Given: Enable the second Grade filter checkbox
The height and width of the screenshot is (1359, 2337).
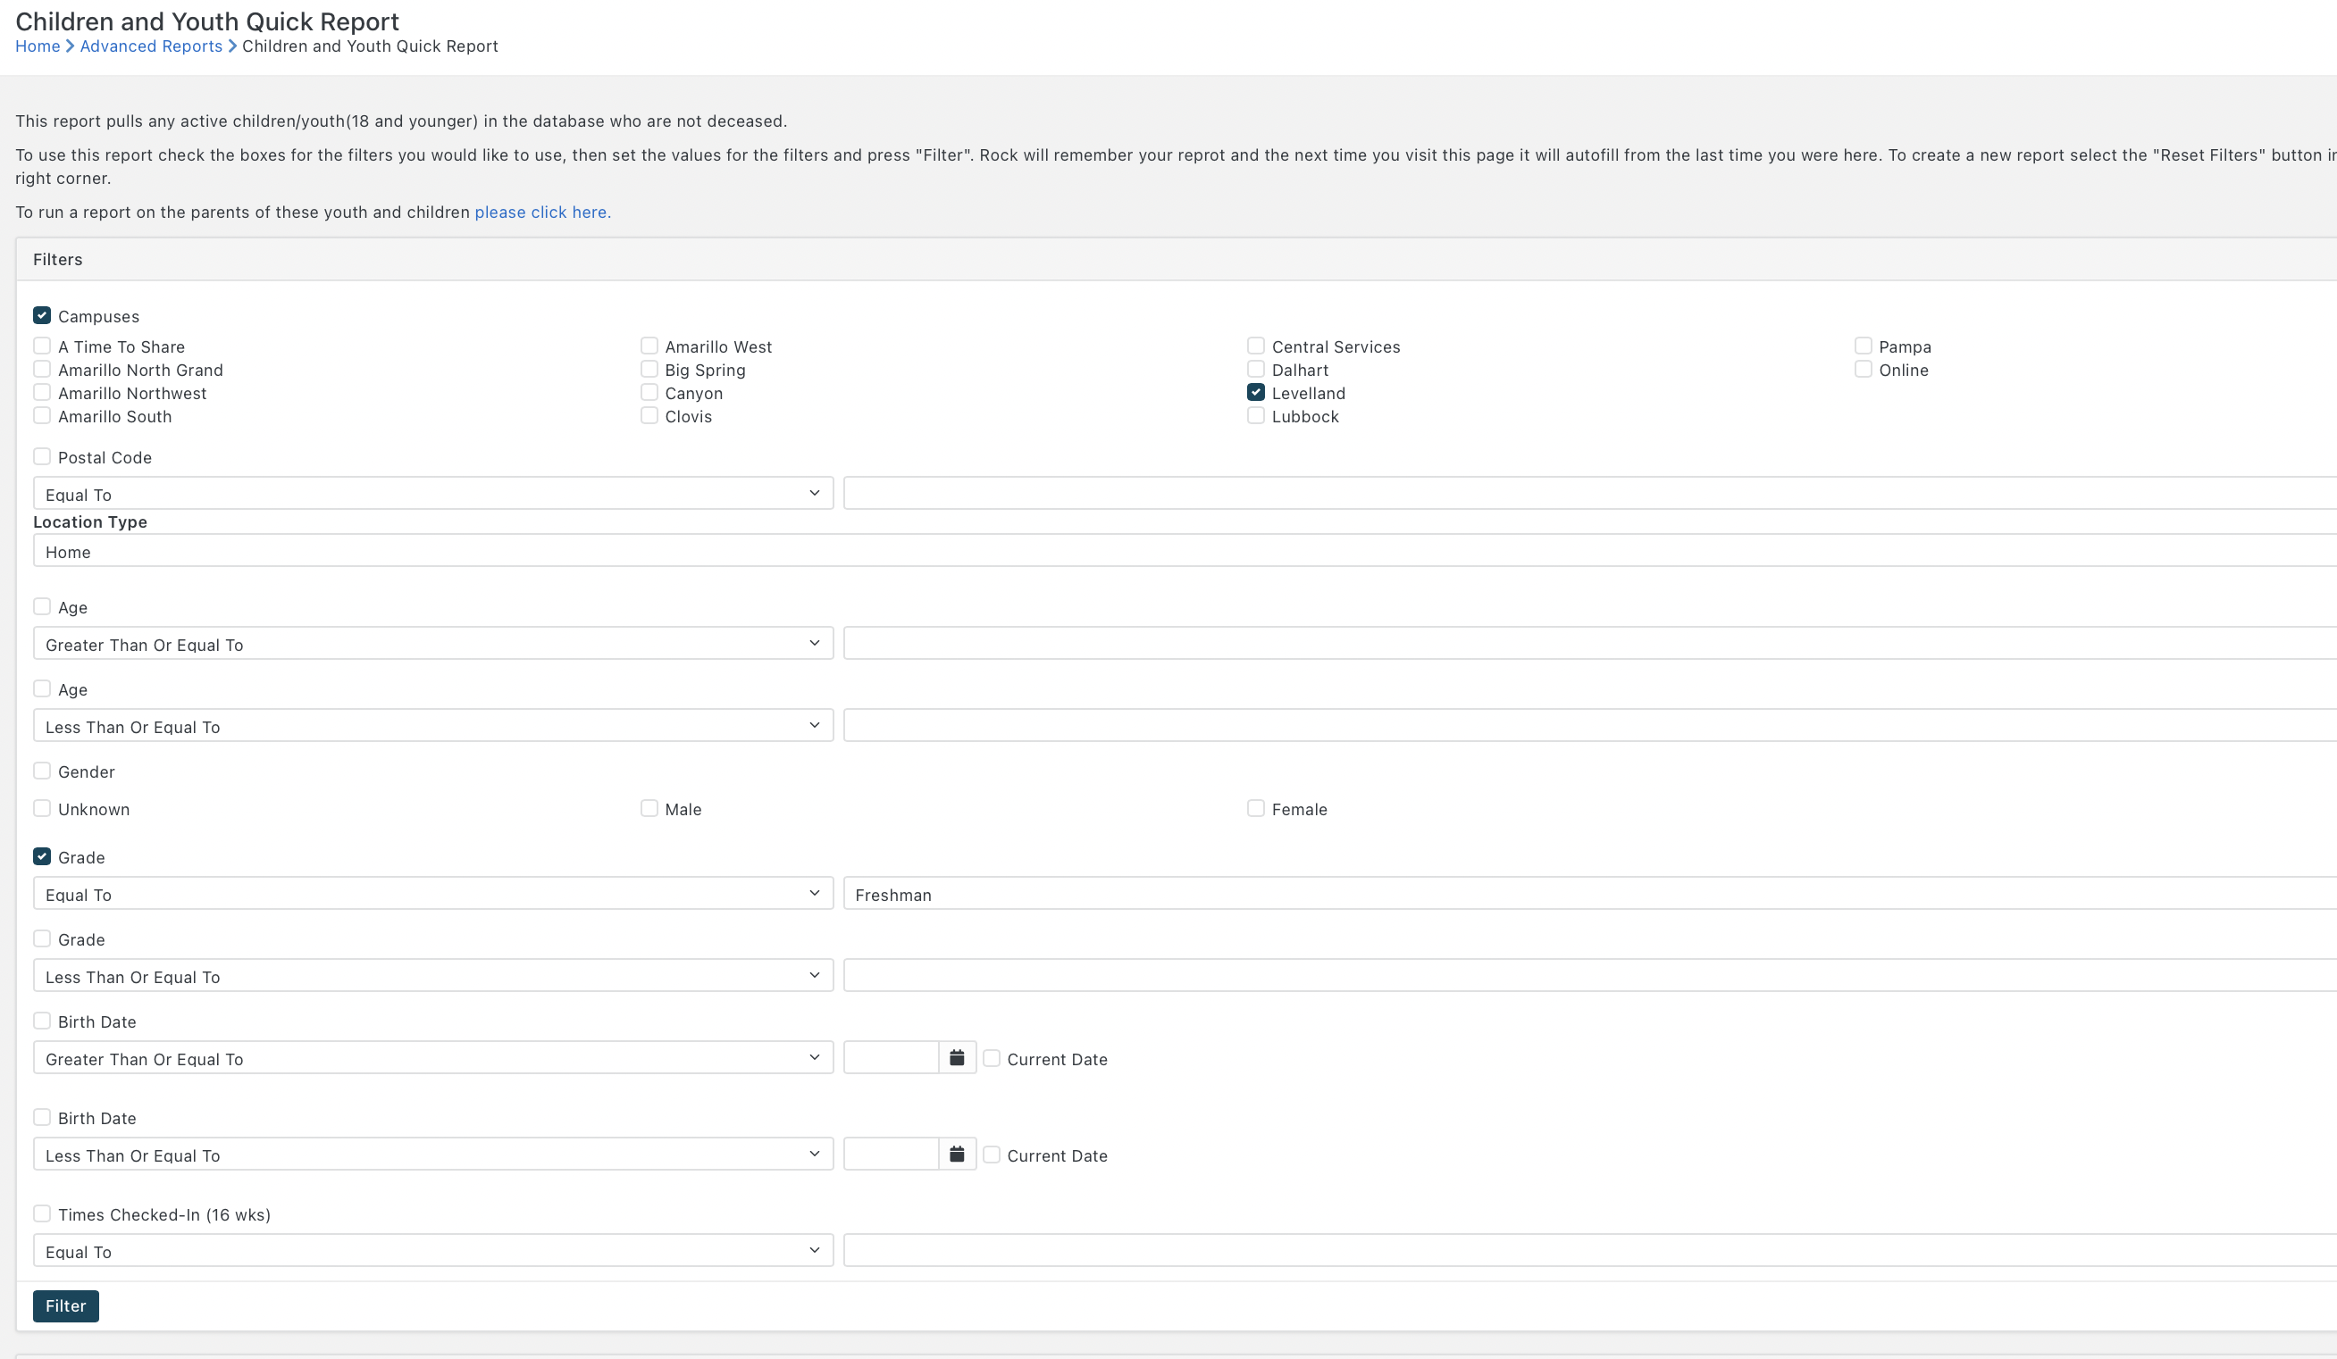Looking at the screenshot, I should [x=42, y=939].
